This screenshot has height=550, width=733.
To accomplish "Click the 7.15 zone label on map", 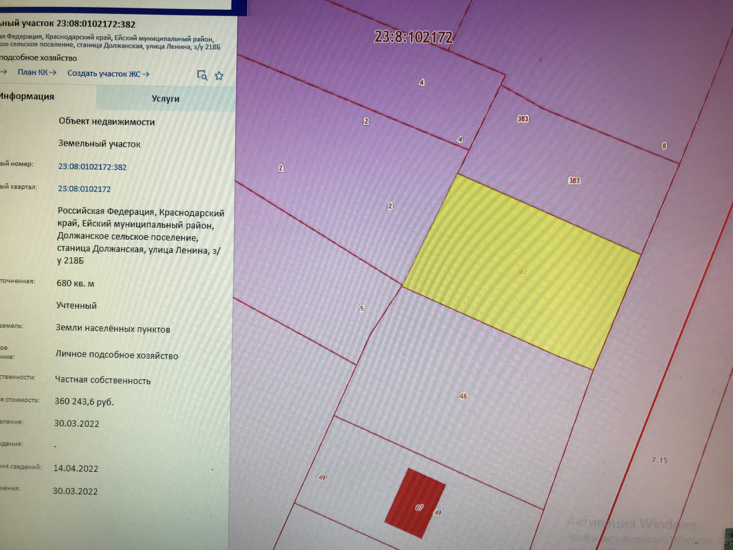I will (659, 460).
